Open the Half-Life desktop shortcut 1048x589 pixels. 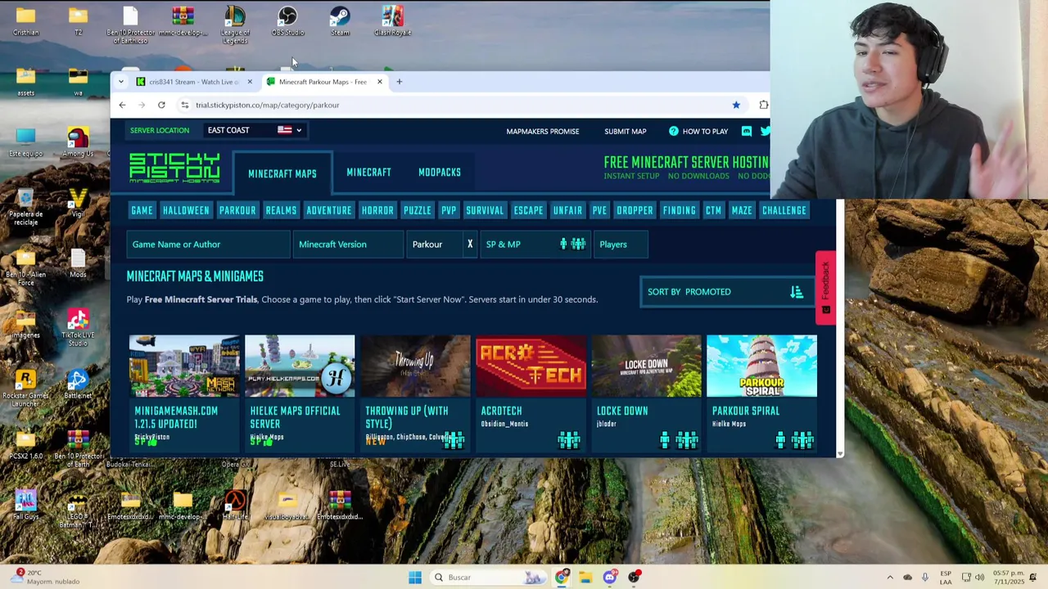(235, 506)
